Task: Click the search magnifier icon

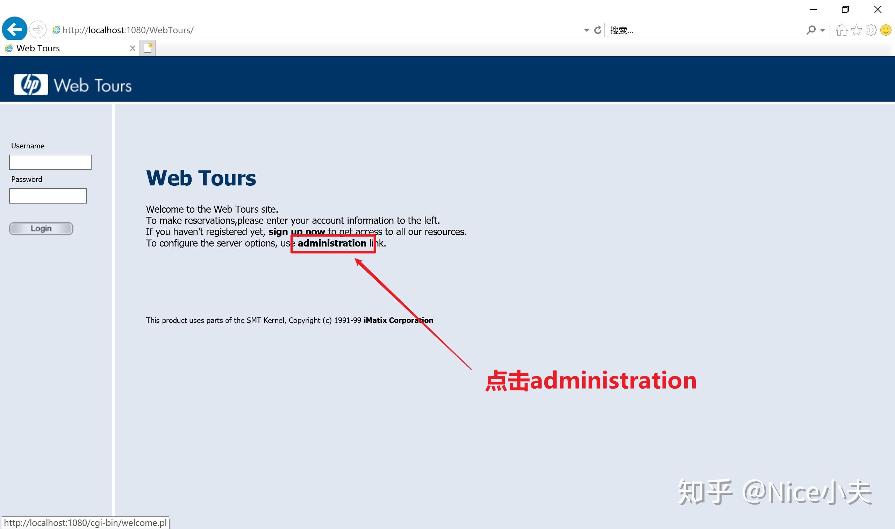Action: (811, 30)
